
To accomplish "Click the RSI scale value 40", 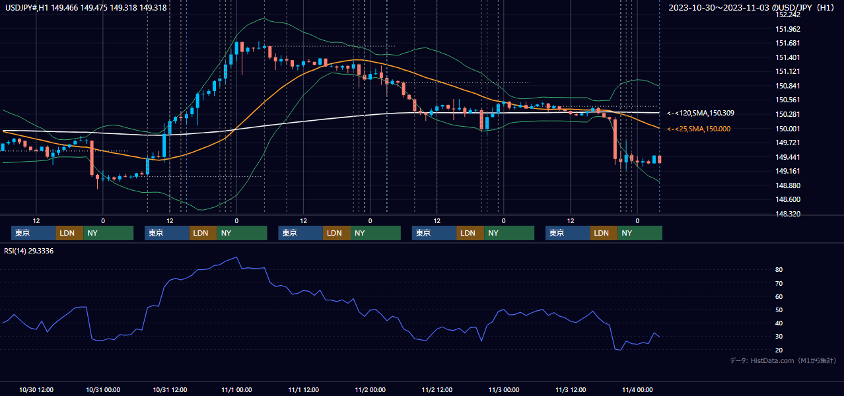I will pos(779,323).
